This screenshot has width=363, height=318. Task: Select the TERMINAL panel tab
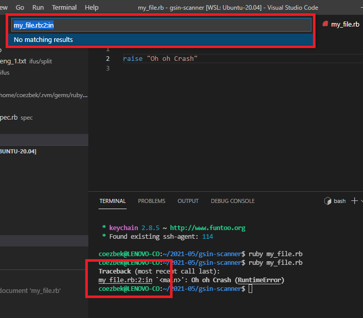pos(112,201)
